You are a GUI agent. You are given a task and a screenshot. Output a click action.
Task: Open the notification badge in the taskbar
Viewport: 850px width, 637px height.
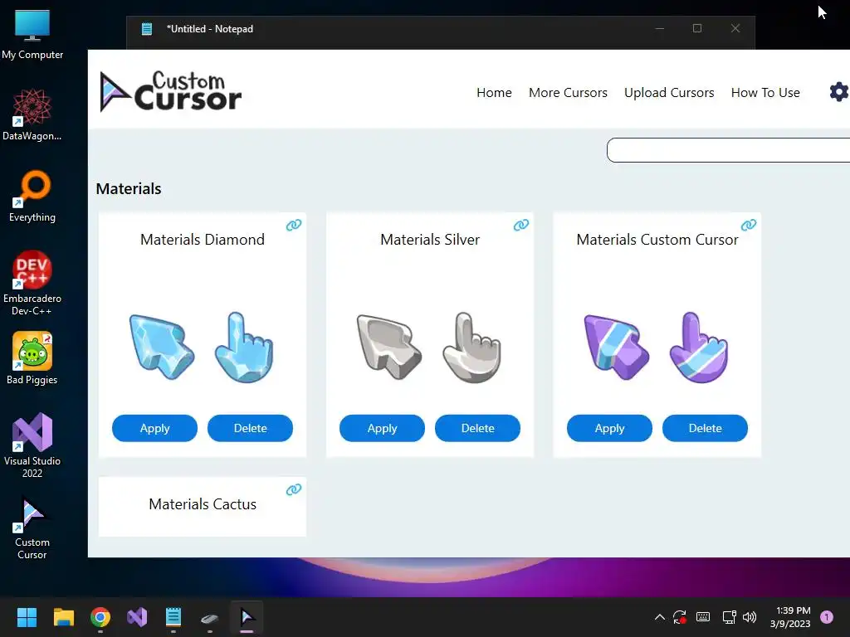pyautogui.click(x=827, y=617)
